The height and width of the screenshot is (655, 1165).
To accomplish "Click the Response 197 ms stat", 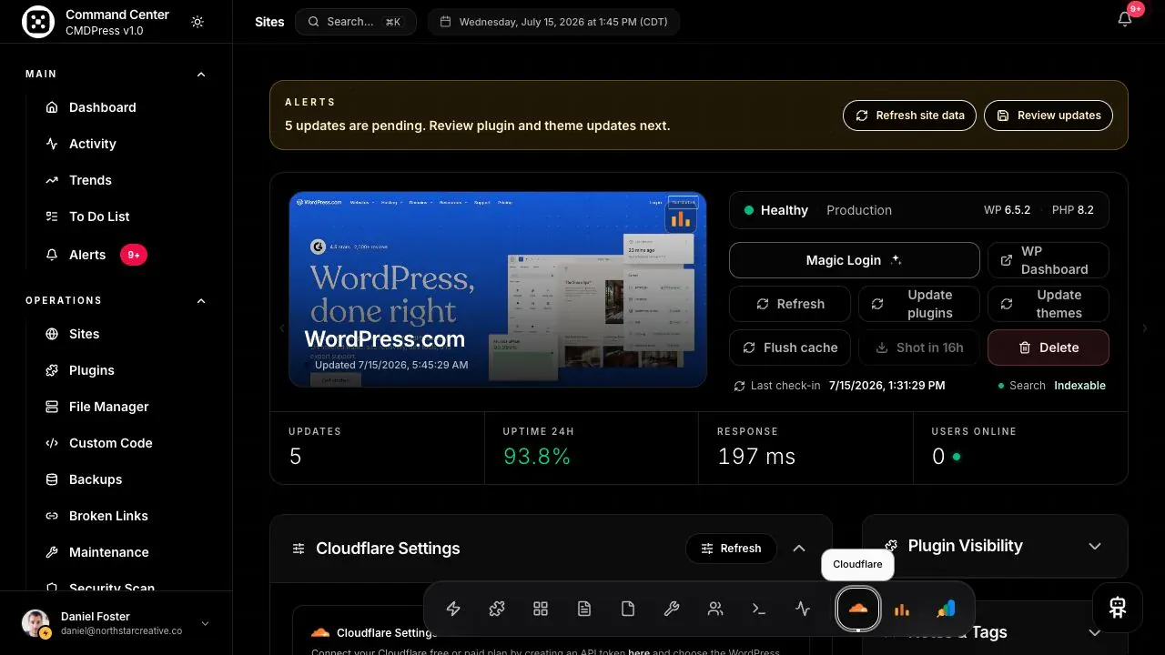I will 806,448.
